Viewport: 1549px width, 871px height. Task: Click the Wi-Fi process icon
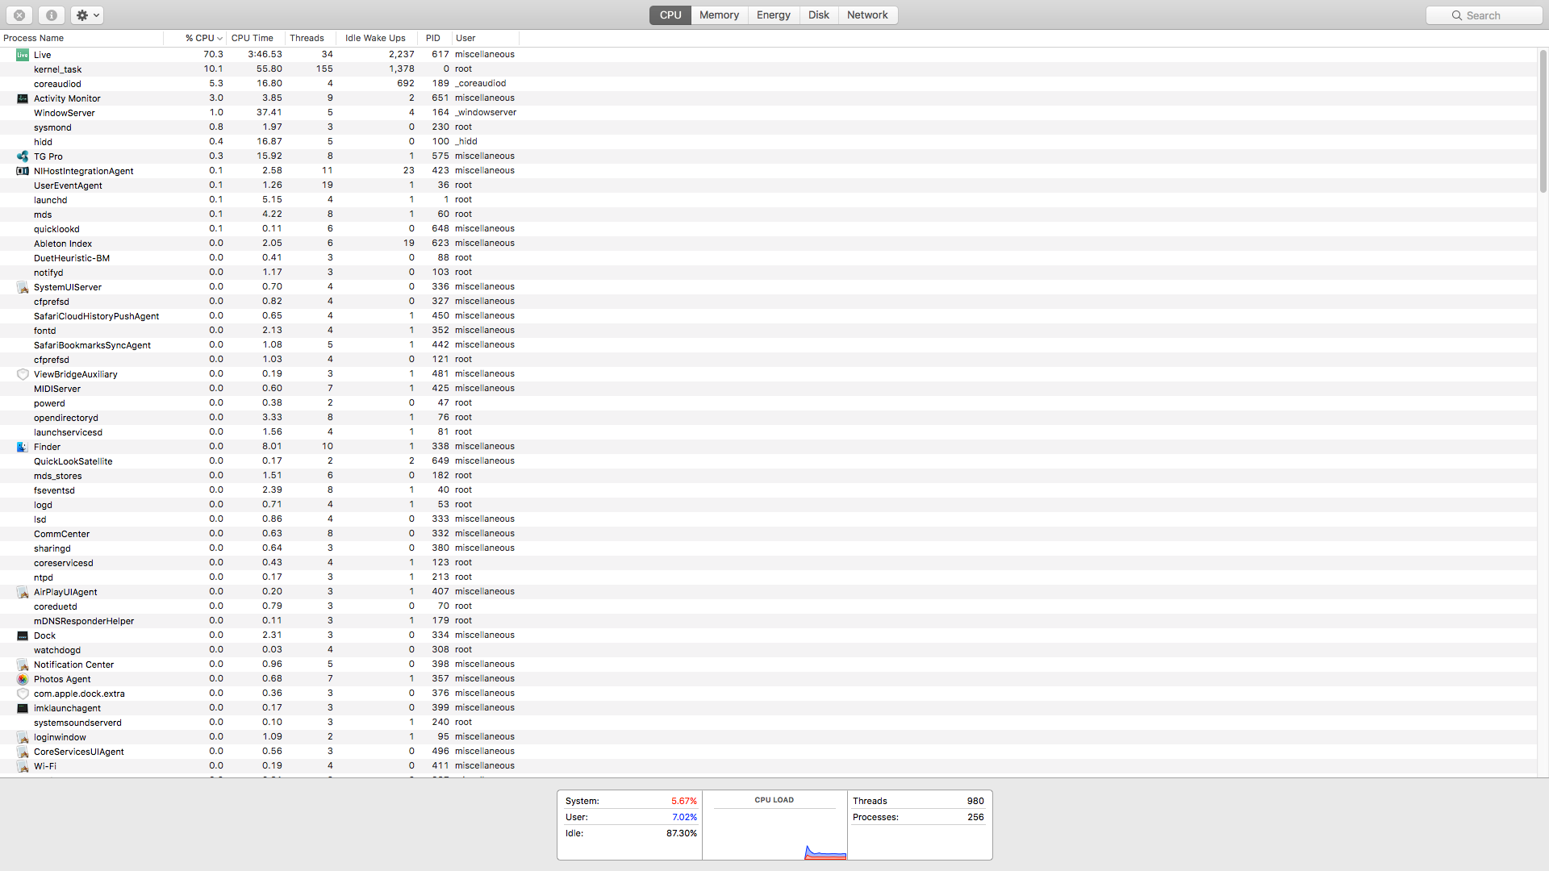[x=23, y=766]
